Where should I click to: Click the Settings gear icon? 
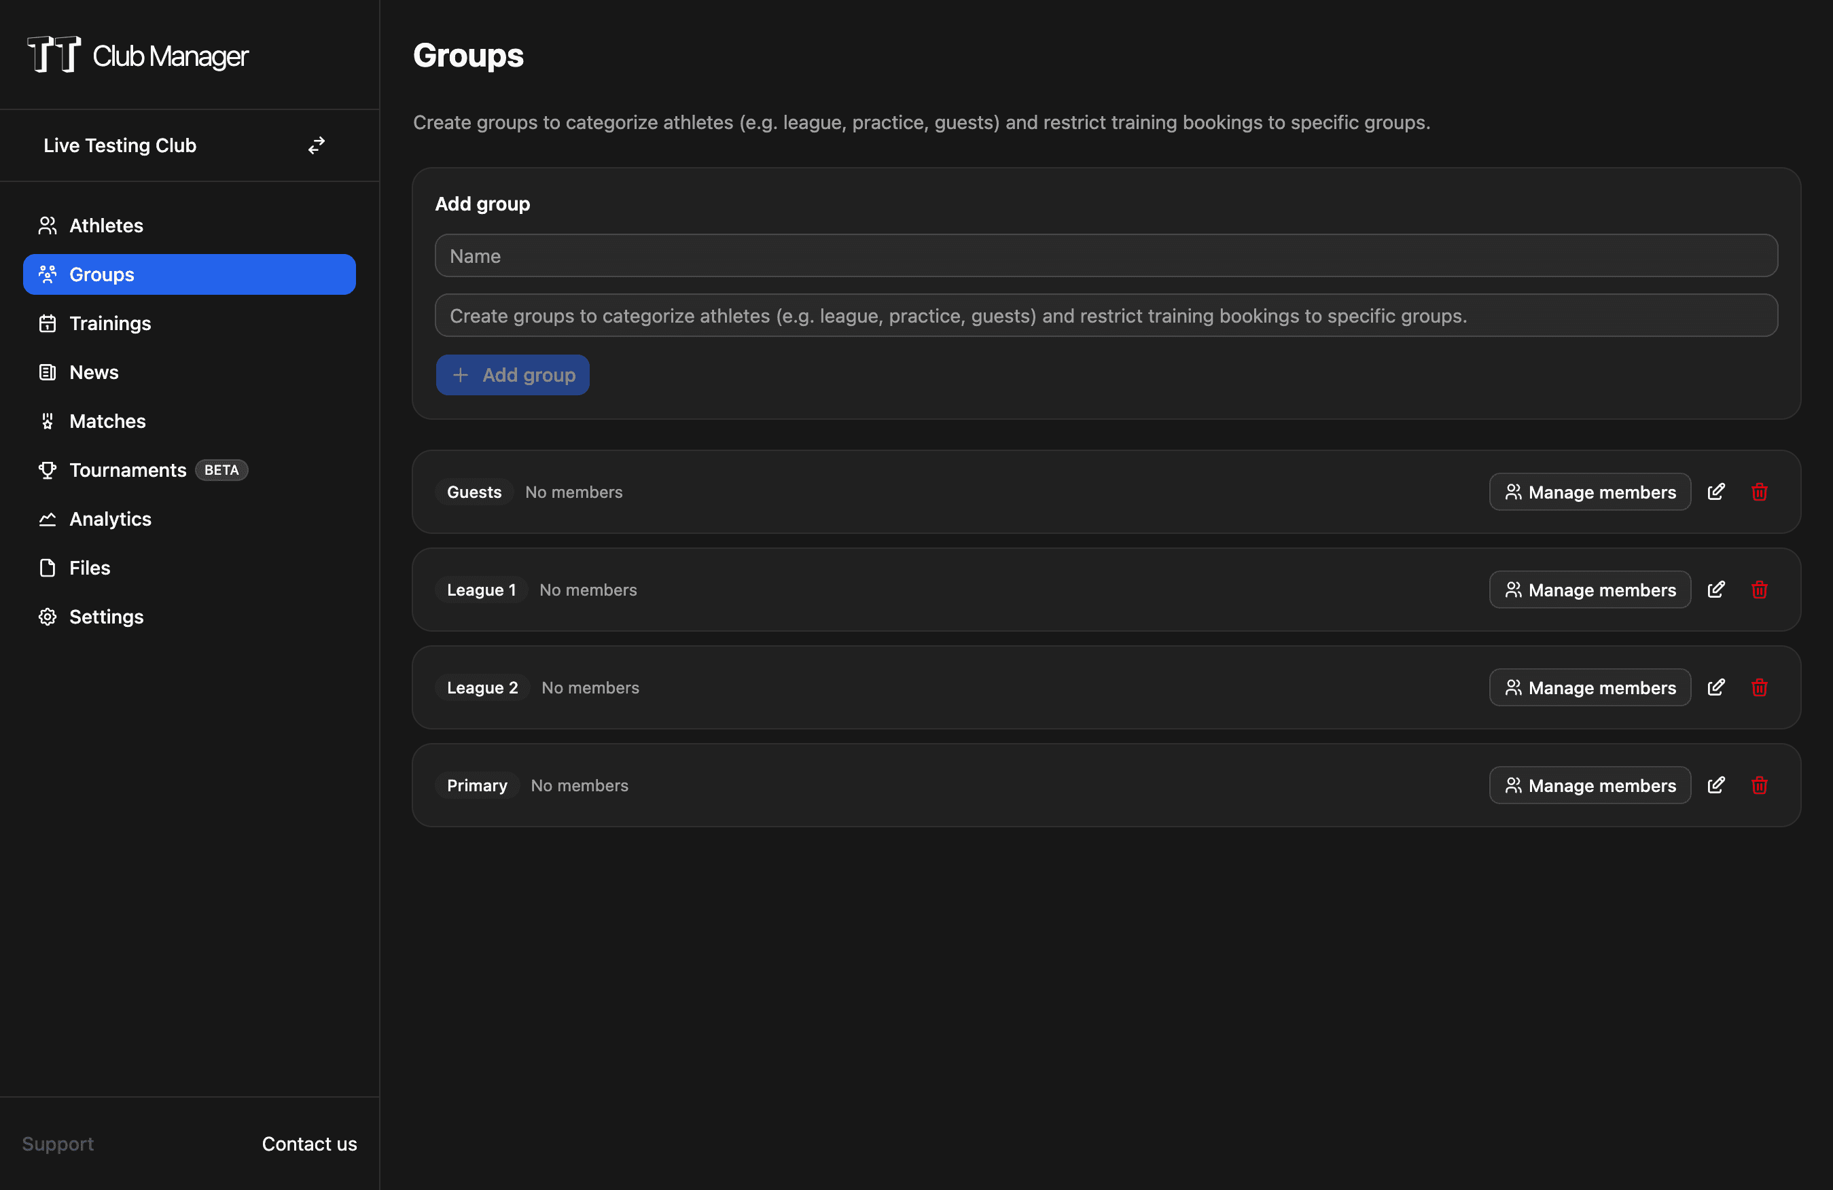(48, 617)
